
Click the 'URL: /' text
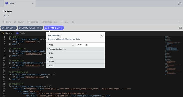[x=6, y=16]
